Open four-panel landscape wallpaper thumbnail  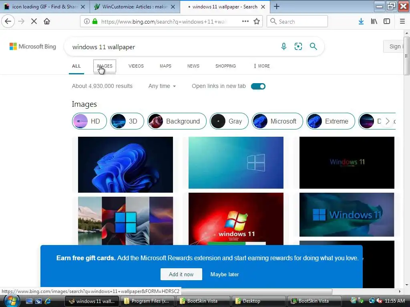coord(125,221)
